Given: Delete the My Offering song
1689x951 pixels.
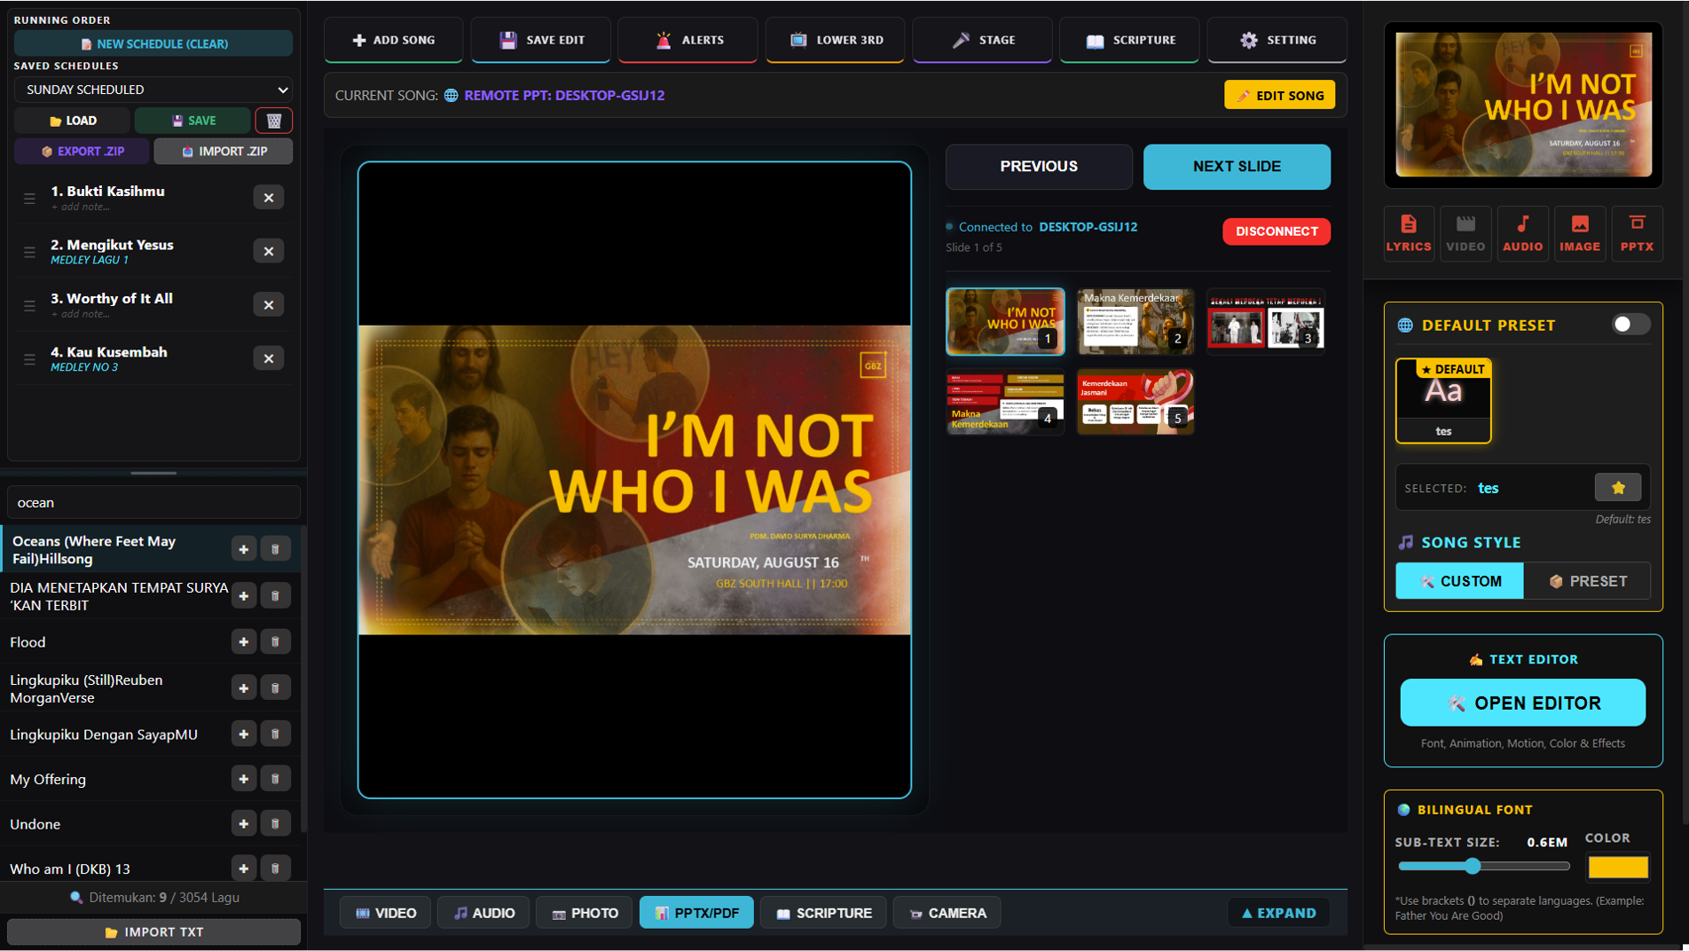Looking at the screenshot, I should point(275,779).
